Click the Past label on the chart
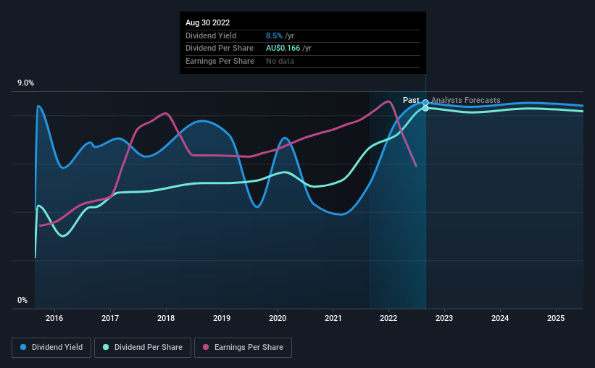The height and width of the screenshot is (368, 595). pyautogui.click(x=411, y=100)
